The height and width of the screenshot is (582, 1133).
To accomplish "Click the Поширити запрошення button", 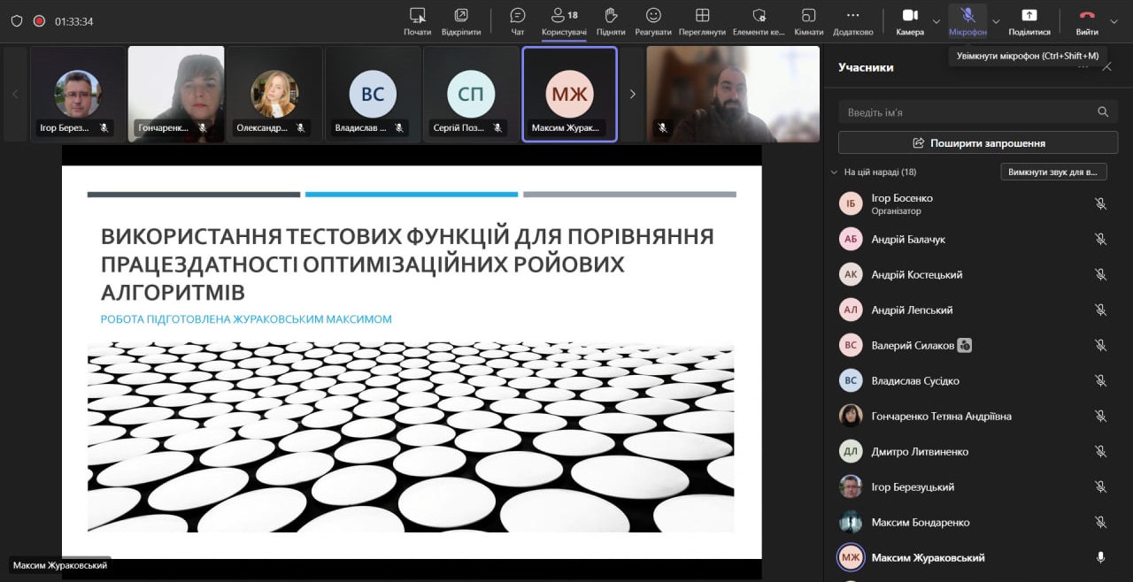I will tap(978, 142).
